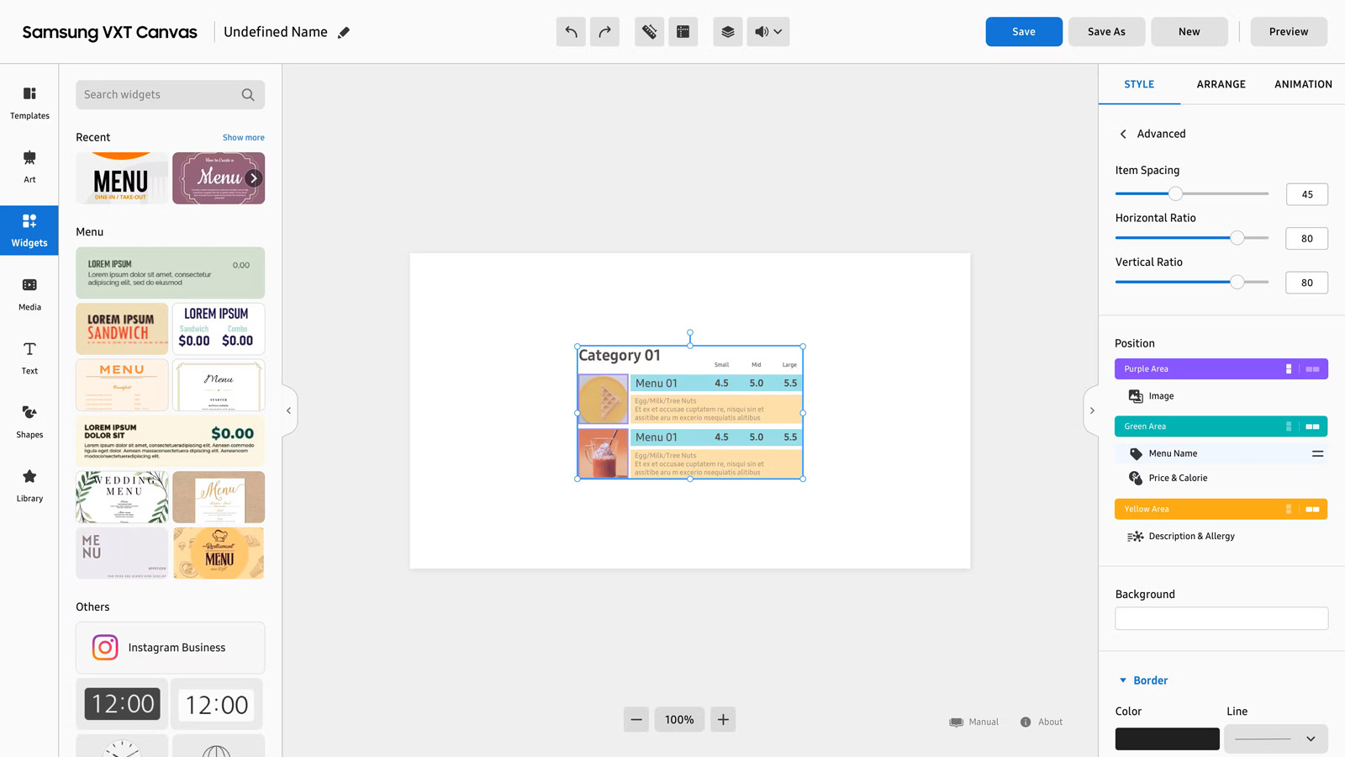This screenshot has width=1345, height=757.
Task: Click the redo arrow in the toolbar
Action: [x=604, y=32]
